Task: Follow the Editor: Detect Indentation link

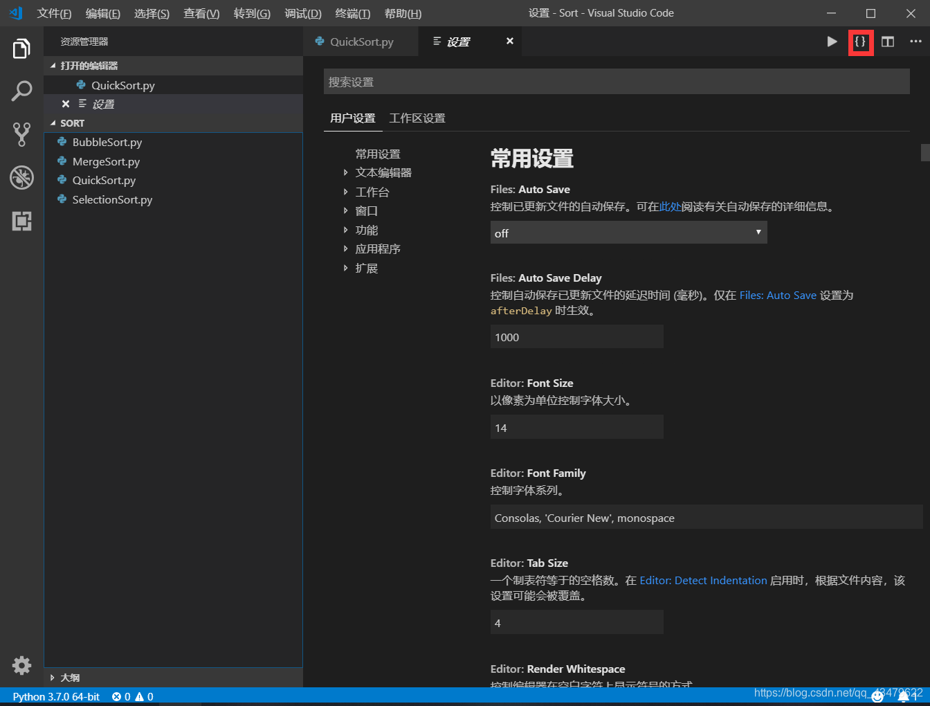Action: coord(703,580)
